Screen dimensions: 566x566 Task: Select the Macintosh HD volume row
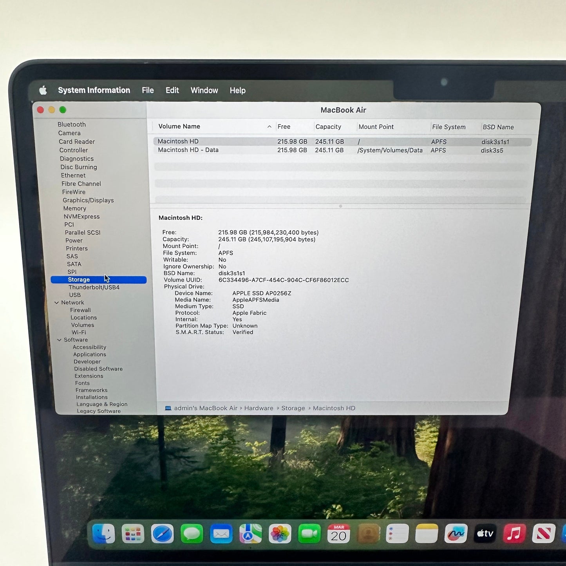(342, 141)
